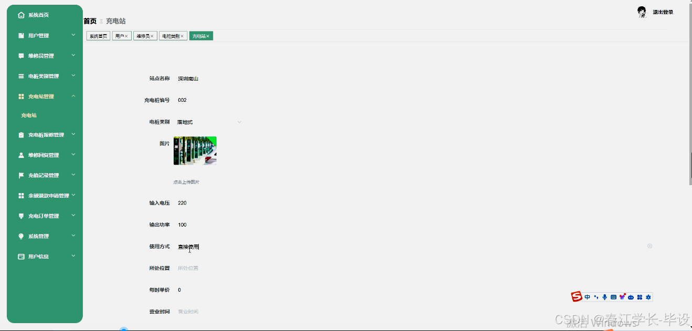Viewport: 692px width, 331px height.
Task: Expand the 充电订单管理 menu chevron
Action: 73,215
